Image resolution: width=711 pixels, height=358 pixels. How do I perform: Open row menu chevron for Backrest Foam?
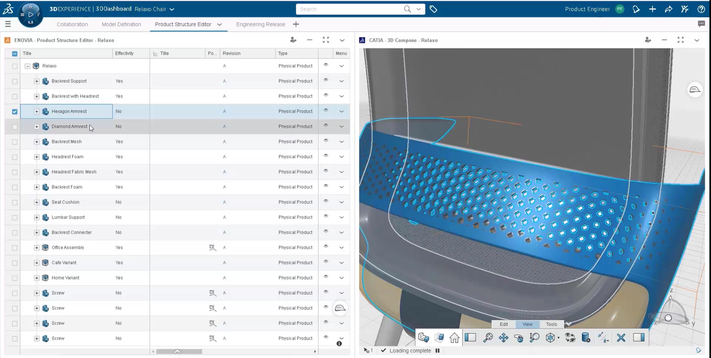341,187
